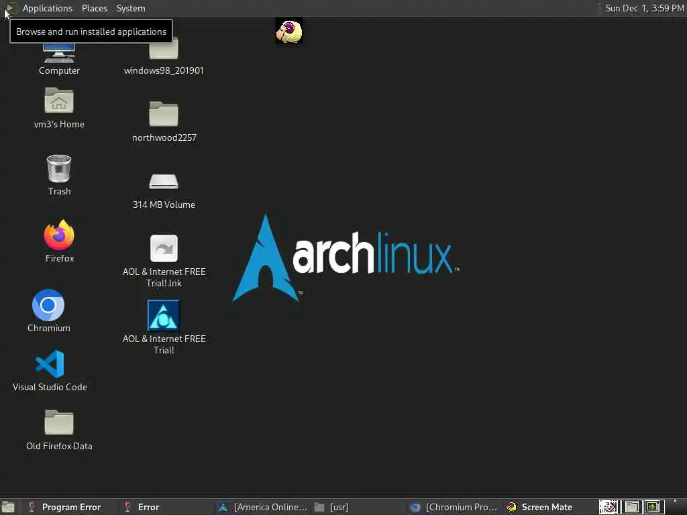The height and width of the screenshot is (515, 687).
Task: Click the Visual Studio Code label text
Action: pyautogui.click(x=50, y=387)
